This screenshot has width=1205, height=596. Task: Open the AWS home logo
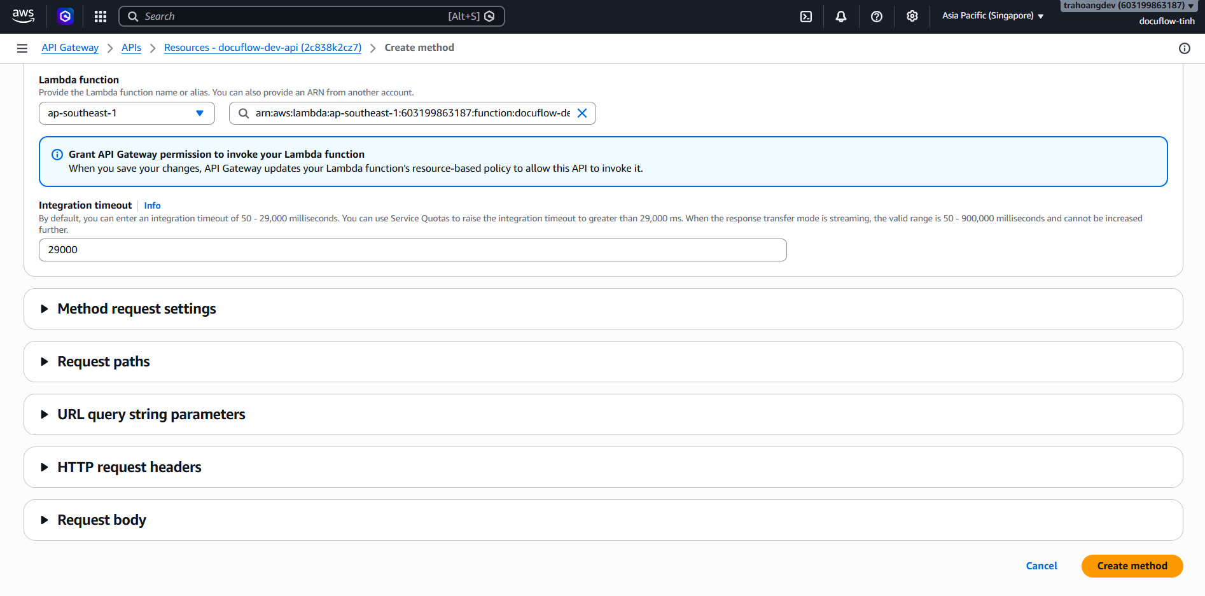(23, 16)
